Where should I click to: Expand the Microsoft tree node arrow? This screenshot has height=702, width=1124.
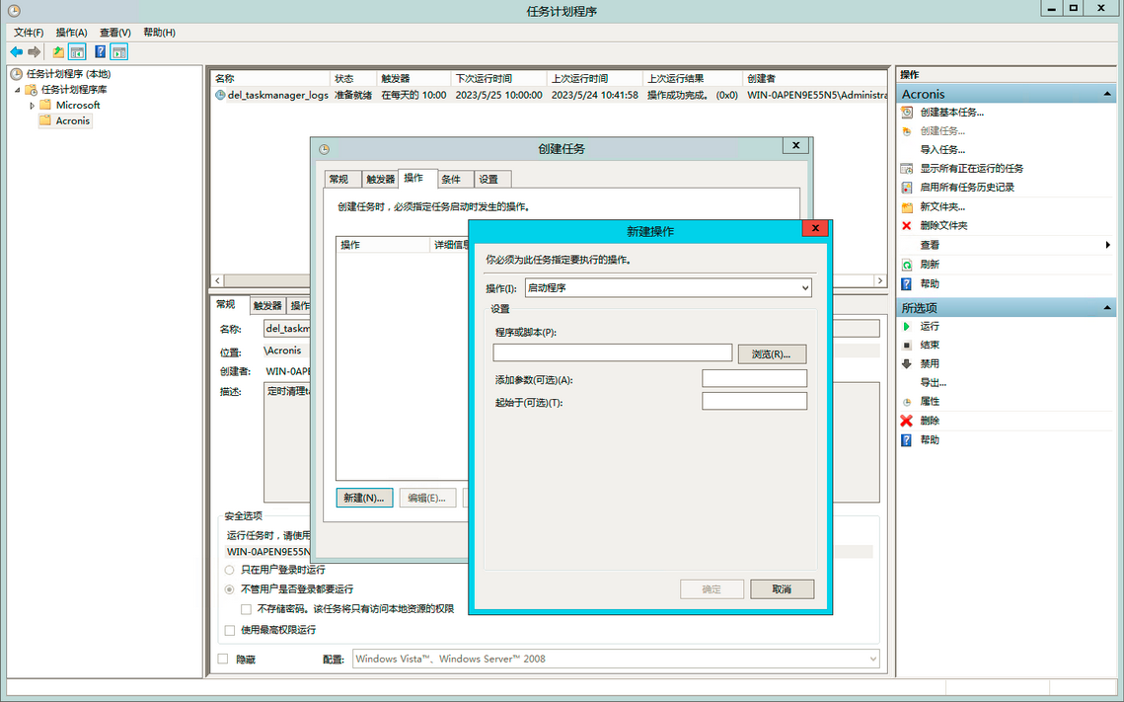33,106
